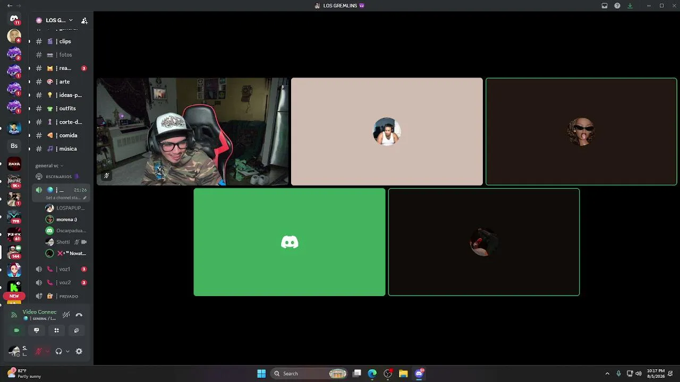The height and width of the screenshot is (382, 680).
Task: Open the Discord inbox icon in title bar
Action: pyautogui.click(x=605, y=6)
